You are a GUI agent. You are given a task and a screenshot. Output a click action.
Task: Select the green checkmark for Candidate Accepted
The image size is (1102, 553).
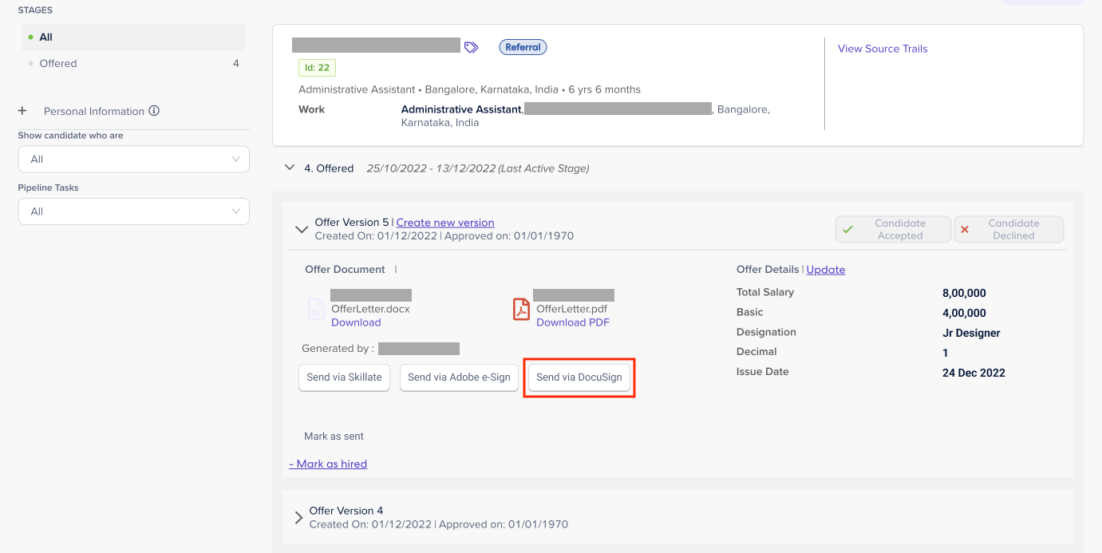point(848,228)
